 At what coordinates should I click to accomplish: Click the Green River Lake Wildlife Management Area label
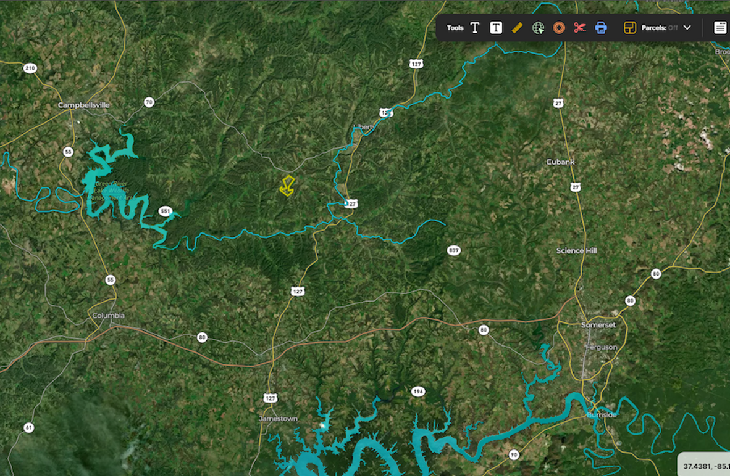[111, 191]
